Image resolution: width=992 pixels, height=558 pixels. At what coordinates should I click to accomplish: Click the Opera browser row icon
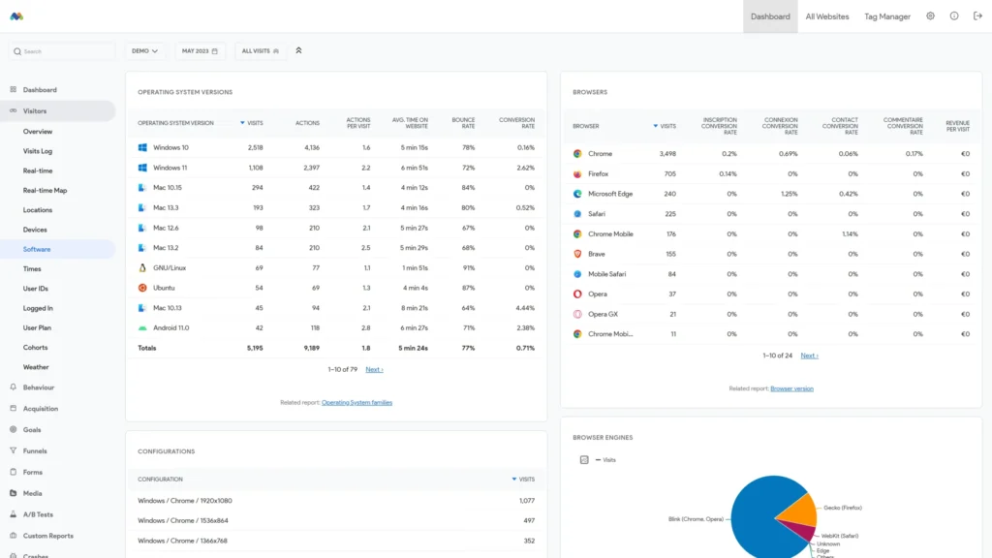click(577, 294)
